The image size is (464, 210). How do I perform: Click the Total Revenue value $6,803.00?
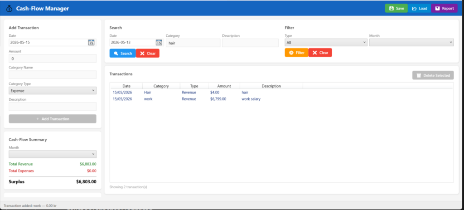coord(88,164)
